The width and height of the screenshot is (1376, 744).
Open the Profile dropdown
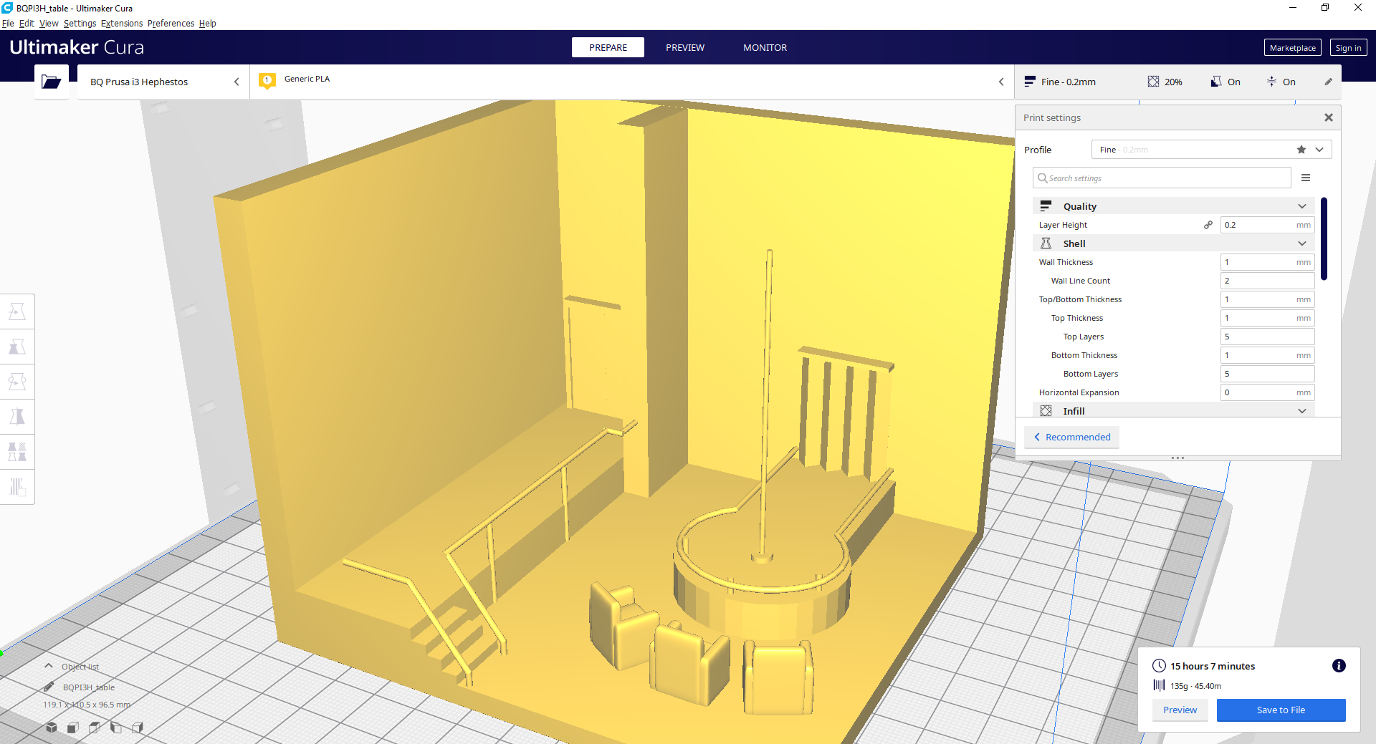point(1319,149)
